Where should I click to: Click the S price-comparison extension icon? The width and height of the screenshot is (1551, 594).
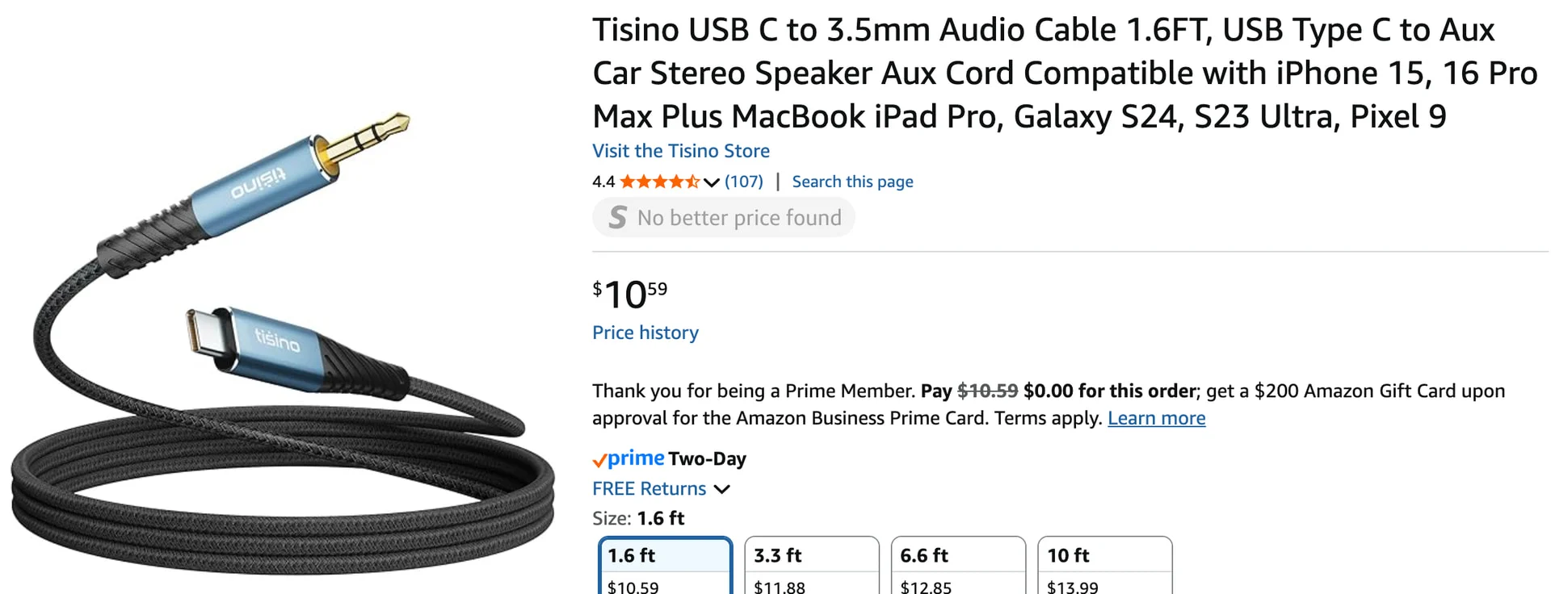point(618,217)
